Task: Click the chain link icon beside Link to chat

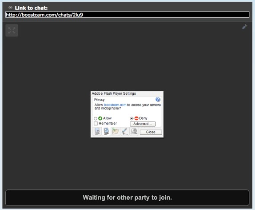Action: [10, 8]
